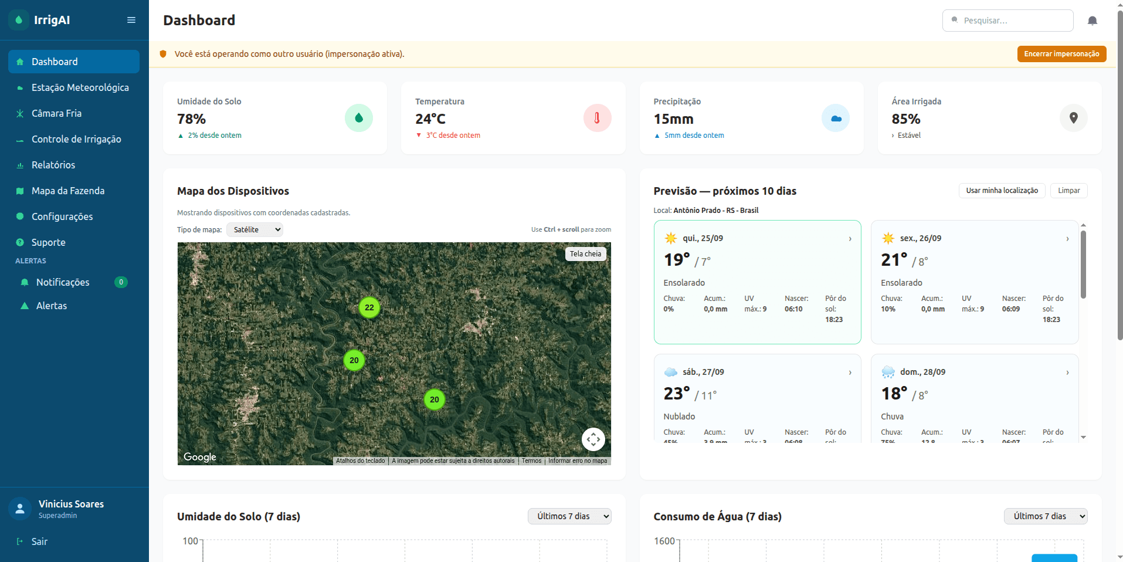Click Encerrar impersonação in the banner
The height and width of the screenshot is (562, 1123).
1061,53
